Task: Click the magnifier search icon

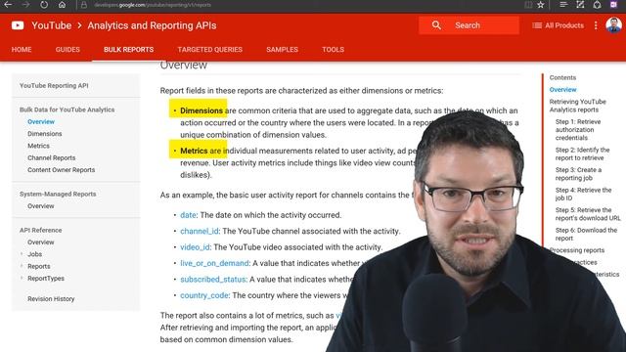Action: point(436,25)
